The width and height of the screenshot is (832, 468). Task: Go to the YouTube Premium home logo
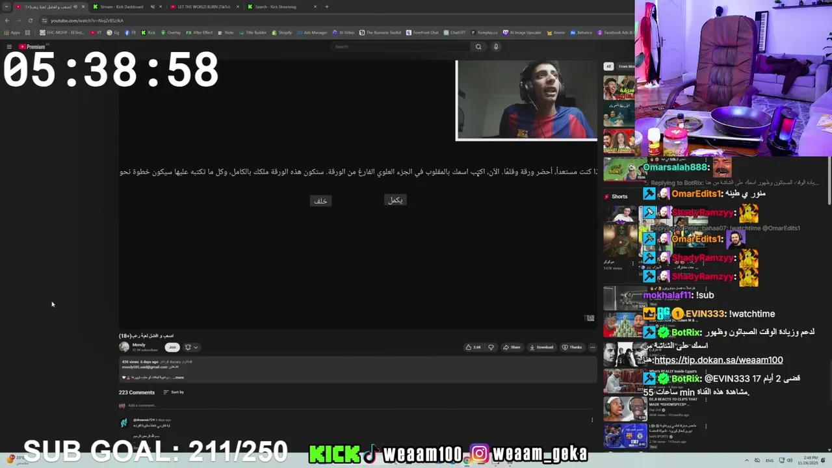point(32,47)
